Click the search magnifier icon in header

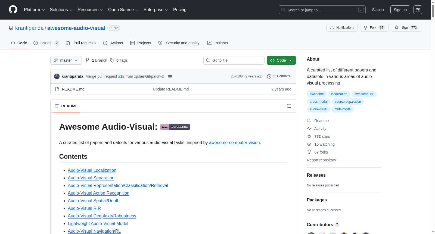pyautogui.click(x=283, y=10)
